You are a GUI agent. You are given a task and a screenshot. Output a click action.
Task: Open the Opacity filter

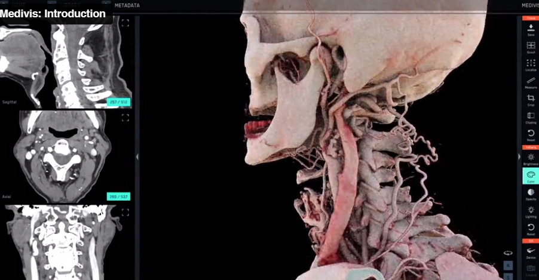531,193
